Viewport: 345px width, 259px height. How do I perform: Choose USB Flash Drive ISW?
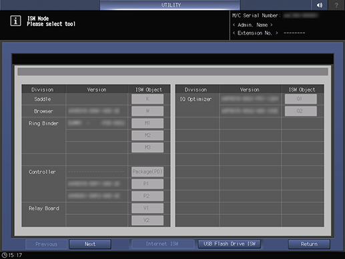[230, 244]
